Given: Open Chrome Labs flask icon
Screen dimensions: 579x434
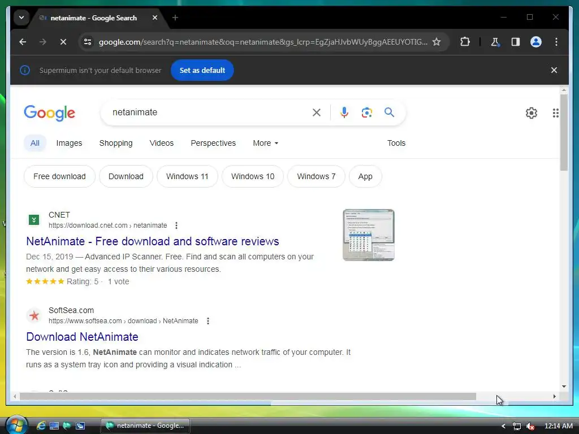Looking at the screenshot, I should coord(495,42).
